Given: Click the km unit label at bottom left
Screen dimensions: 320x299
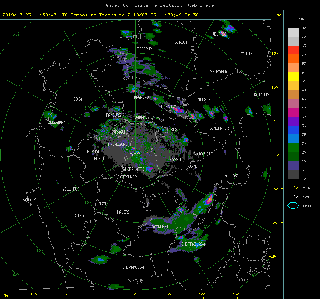Looking at the screenshot, I should click(x=5, y=295).
